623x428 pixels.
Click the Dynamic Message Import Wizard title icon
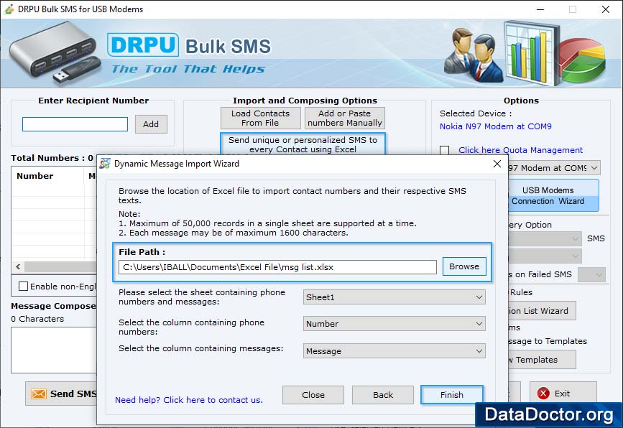pyautogui.click(x=105, y=164)
